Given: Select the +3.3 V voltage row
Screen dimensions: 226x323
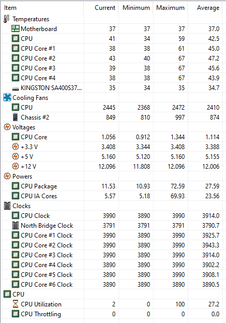Looking at the screenshot, I should click(x=112, y=146).
